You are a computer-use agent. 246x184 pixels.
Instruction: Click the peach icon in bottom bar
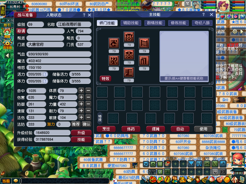(x=212, y=180)
